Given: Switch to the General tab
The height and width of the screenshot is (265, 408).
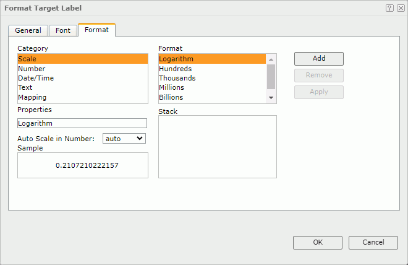Looking at the screenshot, I should click(x=28, y=30).
